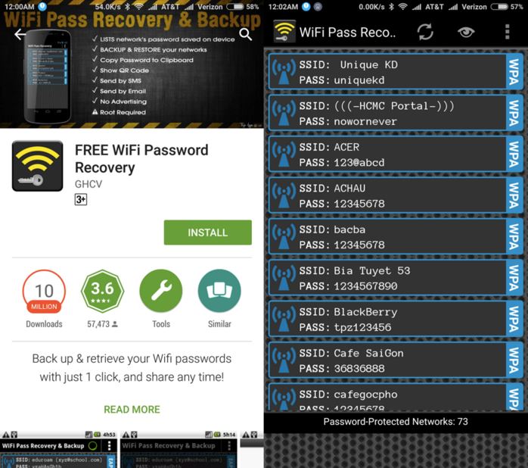Tap the GHCV developer name
The width and height of the screenshot is (528, 468).
(x=89, y=184)
